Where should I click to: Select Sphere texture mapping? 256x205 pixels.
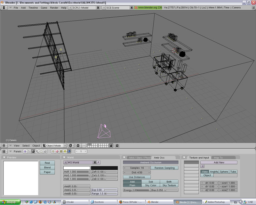click(224, 172)
